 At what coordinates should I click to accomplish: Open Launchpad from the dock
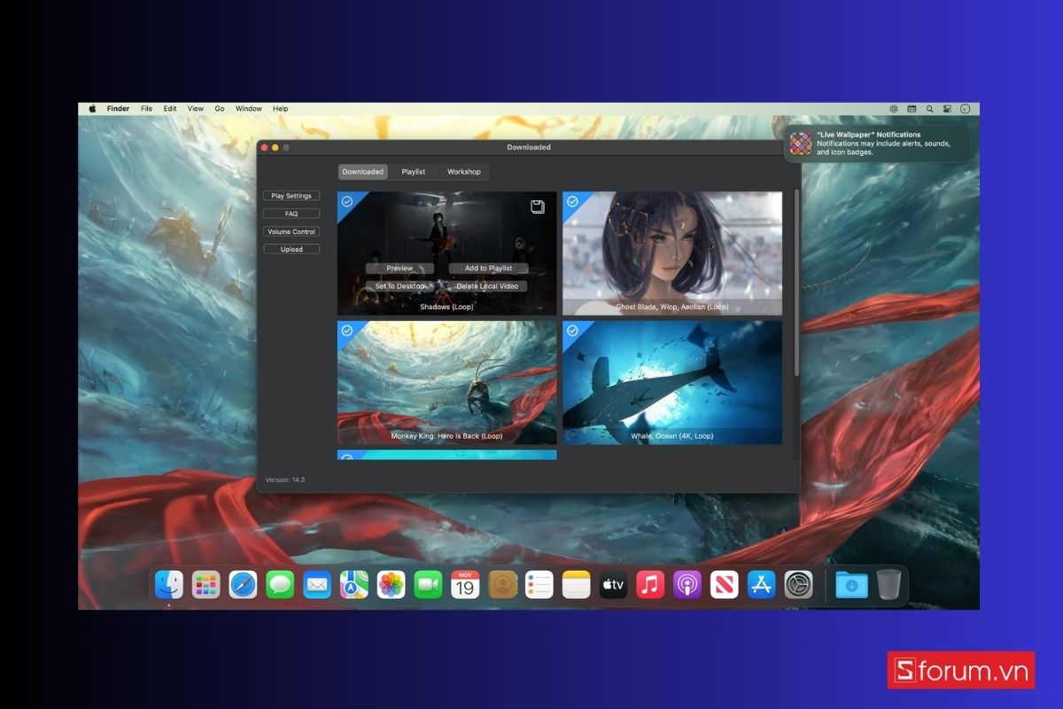(x=206, y=585)
